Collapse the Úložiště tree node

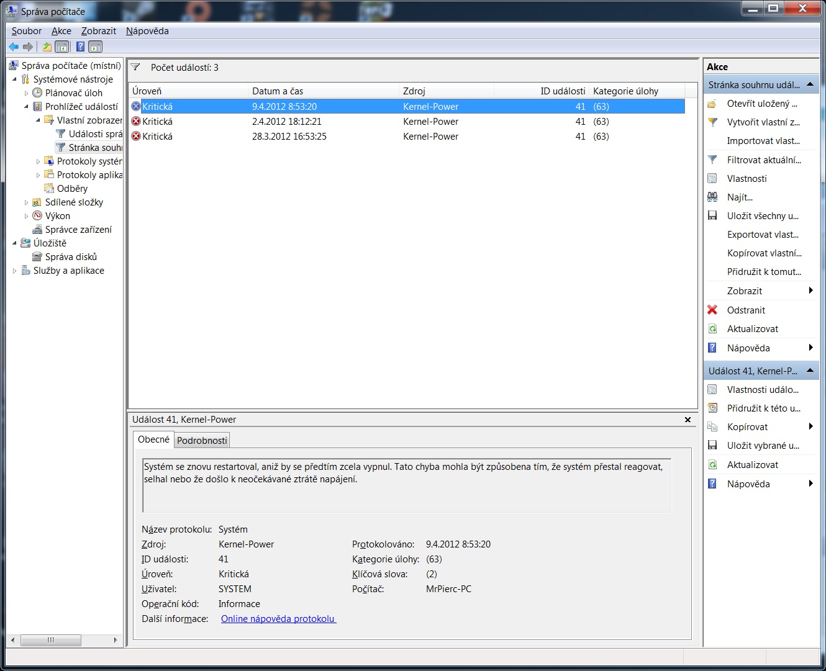15,243
